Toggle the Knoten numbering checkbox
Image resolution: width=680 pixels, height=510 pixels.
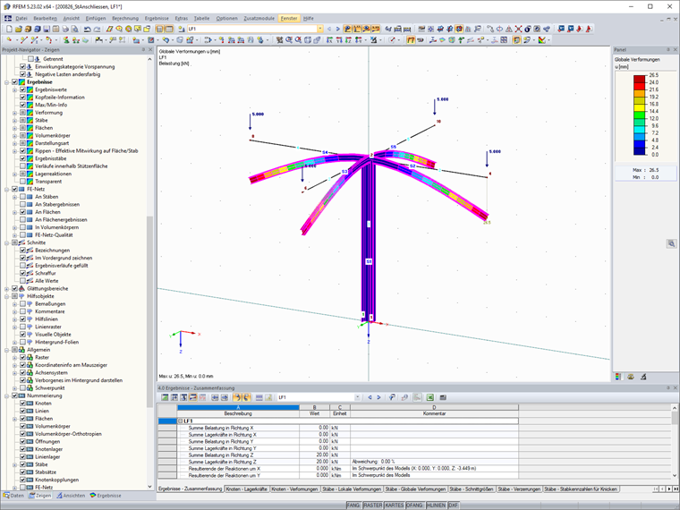[x=22, y=404]
